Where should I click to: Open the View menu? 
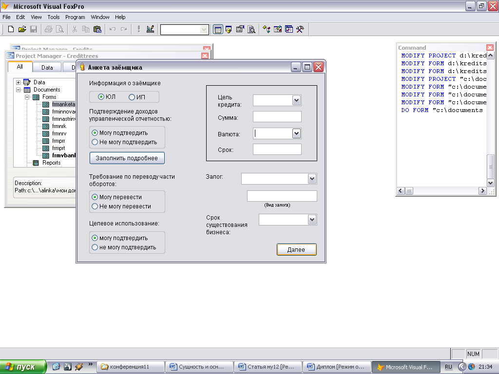(36, 17)
